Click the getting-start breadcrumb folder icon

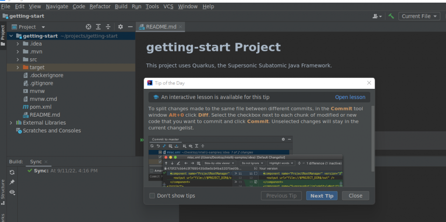tap(5, 16)
